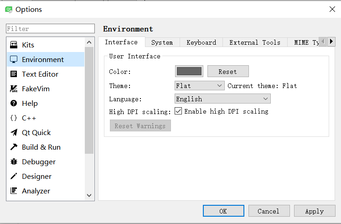
Task: Click the Build & Run hammer icon
Action: 14,147
